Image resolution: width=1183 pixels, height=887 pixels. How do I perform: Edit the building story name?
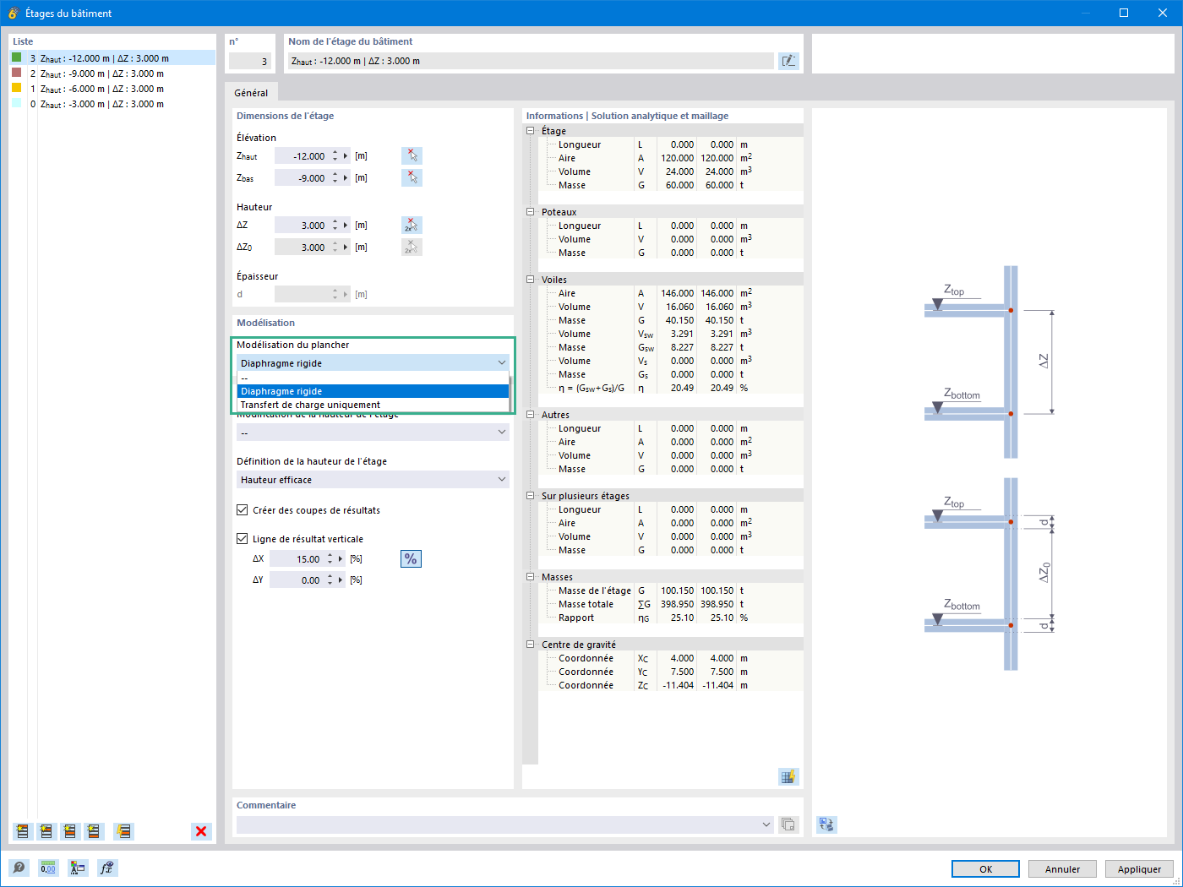point(788,61)
